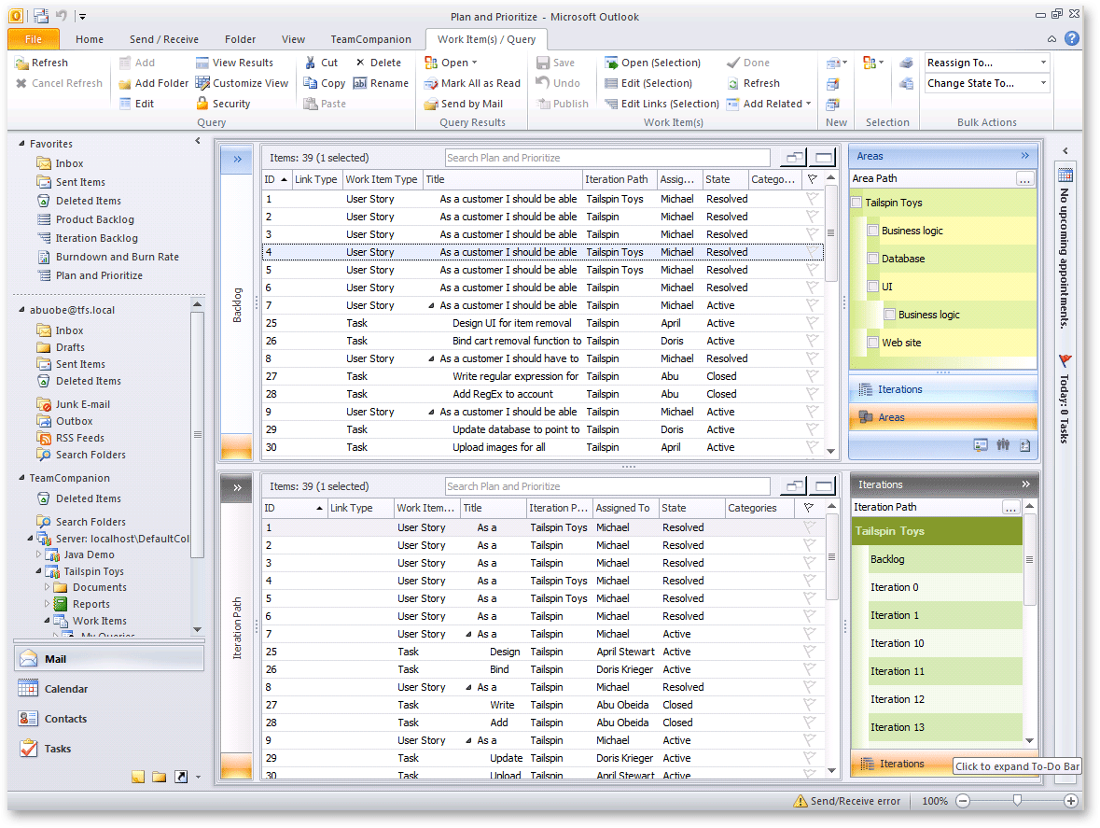Click the Security lock icon
The image size is (1100, 828).
[202, 104]
